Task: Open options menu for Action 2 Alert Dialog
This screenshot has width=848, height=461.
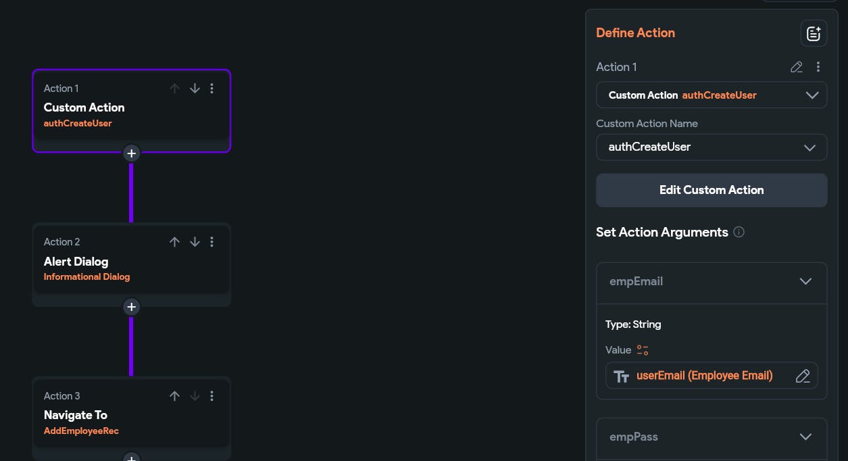Action: click(x=212, y=242)
